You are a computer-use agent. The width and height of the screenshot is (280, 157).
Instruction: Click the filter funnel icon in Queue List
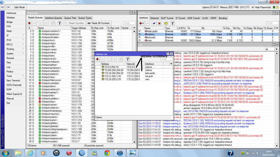click(x=59, y=23)
